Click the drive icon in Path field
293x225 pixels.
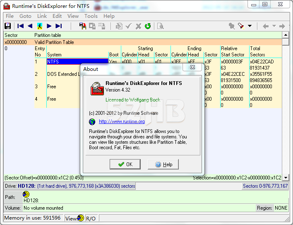[26, 194]
